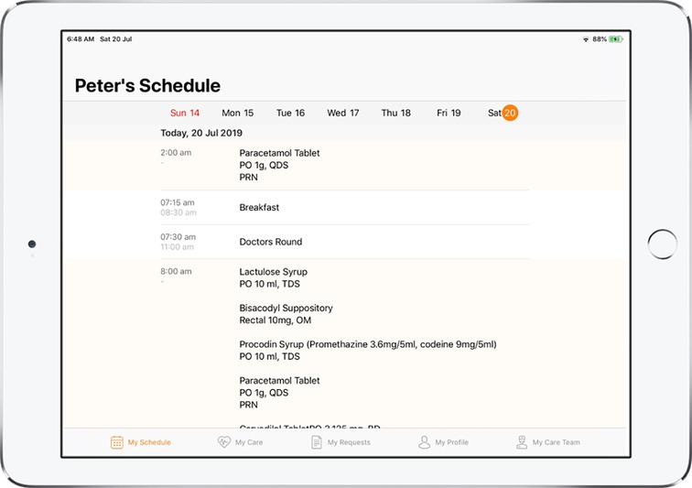Tap the My Care heart icon
Screen dimensions: 692x488
[x=224, y=441]
